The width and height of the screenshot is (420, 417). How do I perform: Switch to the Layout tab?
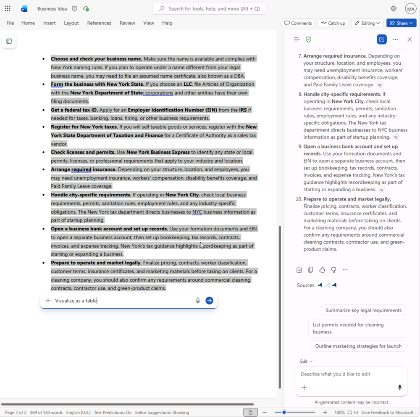pos(71,23)
